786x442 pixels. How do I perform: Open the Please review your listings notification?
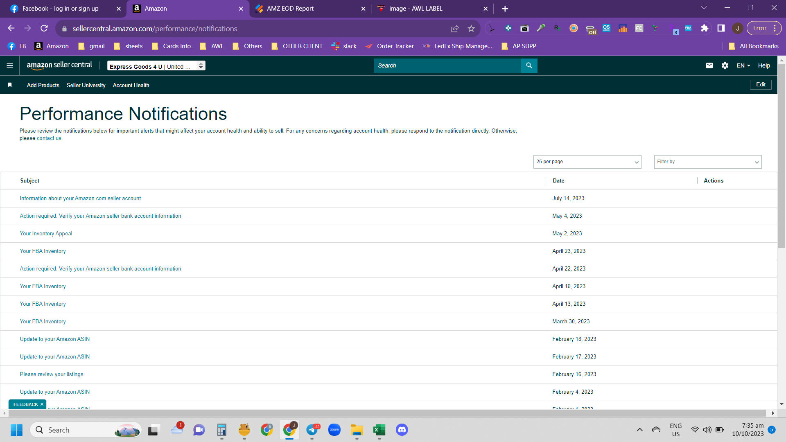[x=52, y=374]
